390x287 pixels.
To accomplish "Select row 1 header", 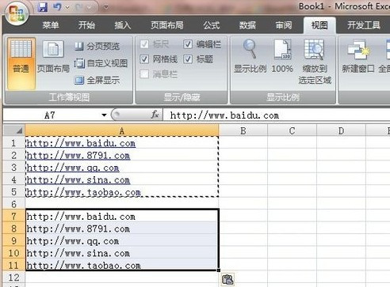I will click(14, 143).
